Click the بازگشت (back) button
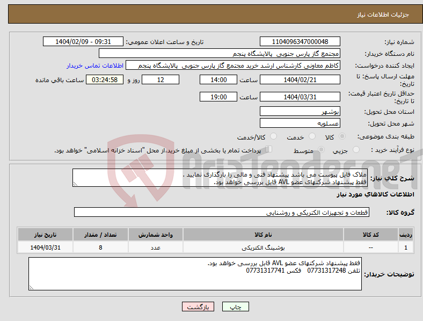 point(198,307)
